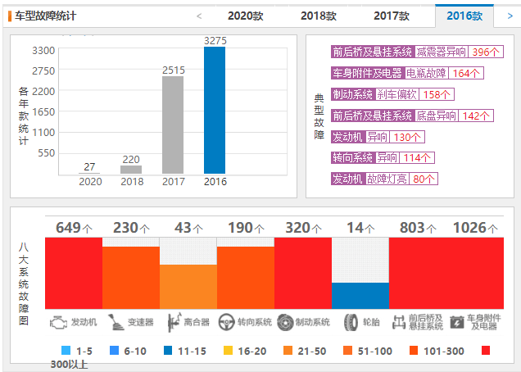Screen dimensions: 521x372
Task: Click the 1-5 light blue legend swatch
Action: [66, 351]
